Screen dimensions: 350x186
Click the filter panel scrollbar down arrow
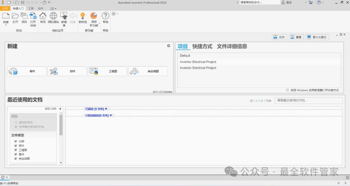coord(61,163)
